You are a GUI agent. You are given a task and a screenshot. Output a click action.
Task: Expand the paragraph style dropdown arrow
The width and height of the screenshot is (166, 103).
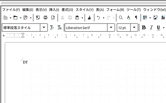click(44, 28)
